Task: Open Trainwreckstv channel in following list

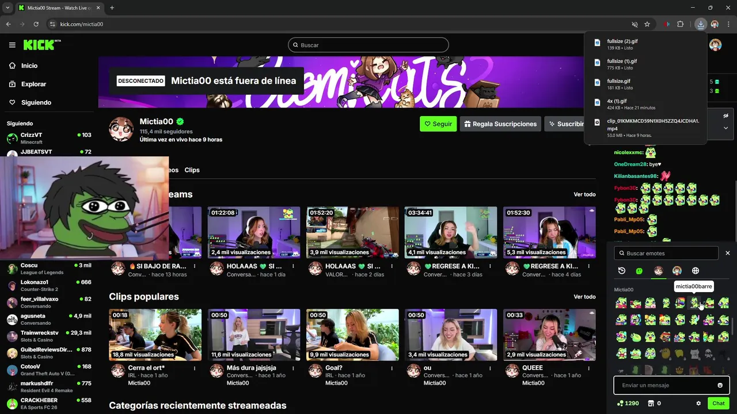Action: 49,336
